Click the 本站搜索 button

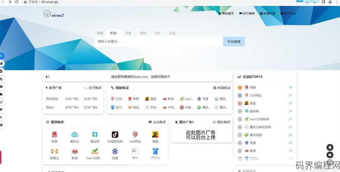pyautogui.click(x=234, y=41)
